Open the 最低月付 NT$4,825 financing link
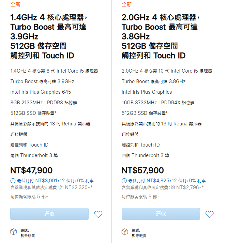Image resolution: width=226 pixels, height=243 pixels. click(167, 181)
